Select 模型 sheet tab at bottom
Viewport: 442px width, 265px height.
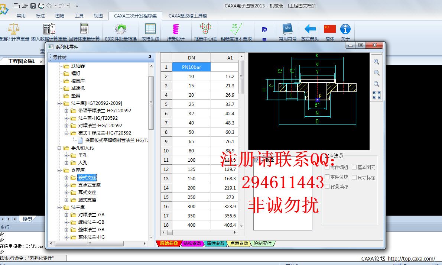click(x=27, y=219)
